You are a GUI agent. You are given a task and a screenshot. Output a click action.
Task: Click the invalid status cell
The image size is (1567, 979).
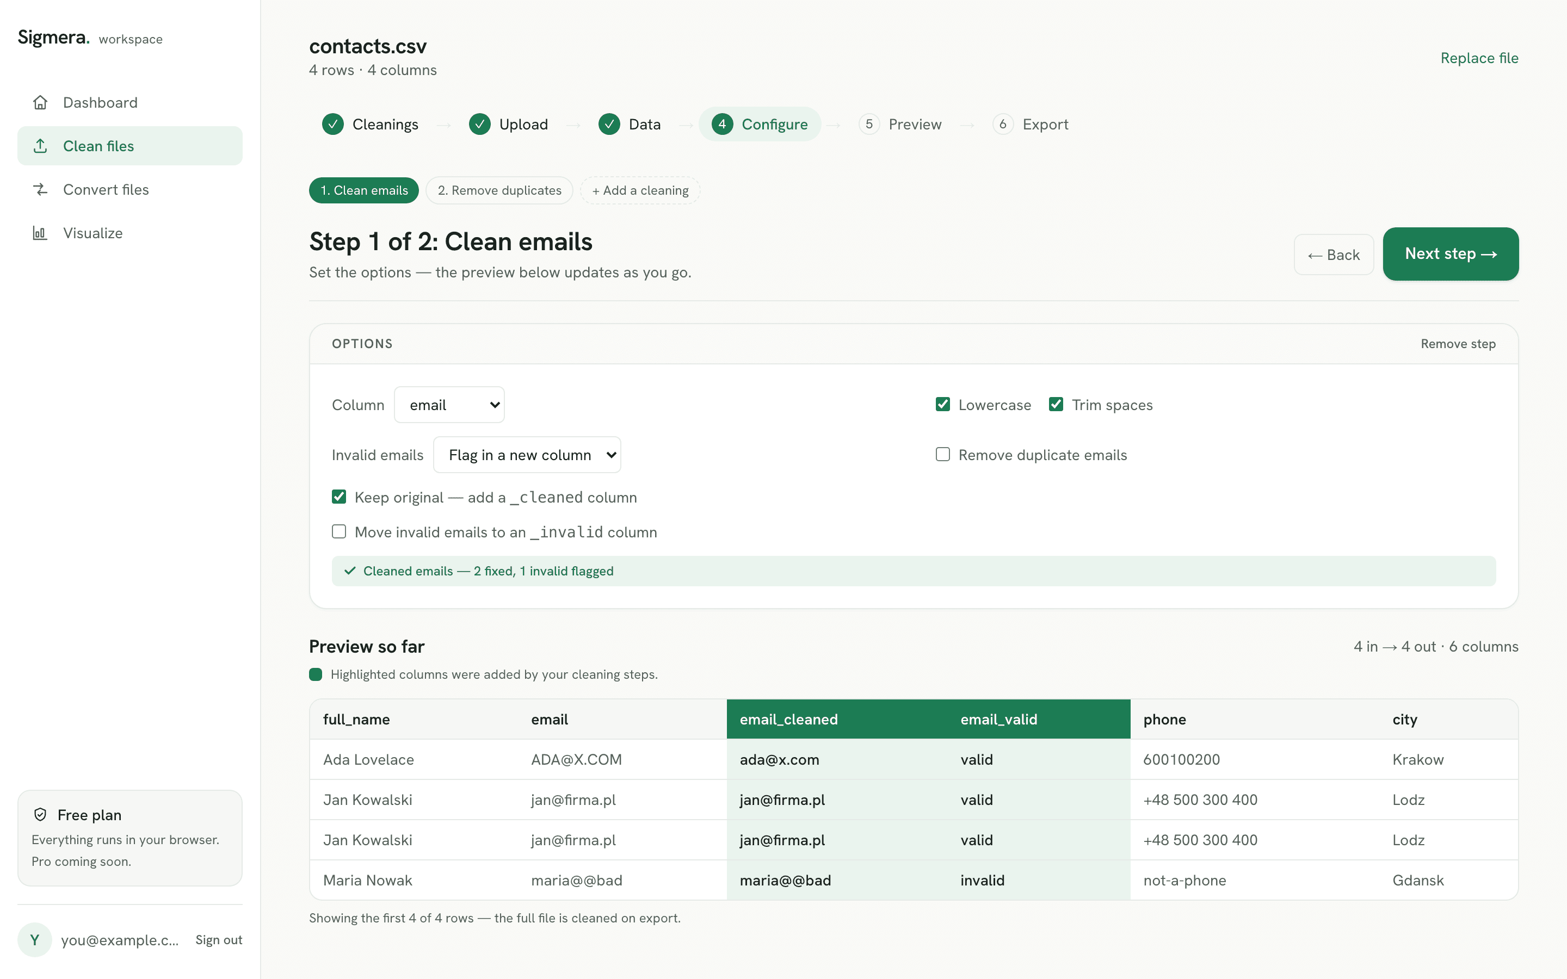pos(1039,880)
